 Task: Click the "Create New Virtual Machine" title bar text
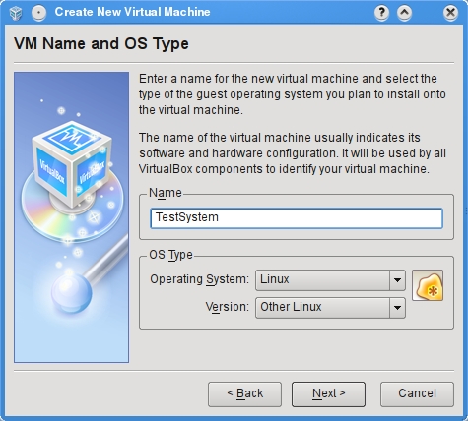pos(132,12)
